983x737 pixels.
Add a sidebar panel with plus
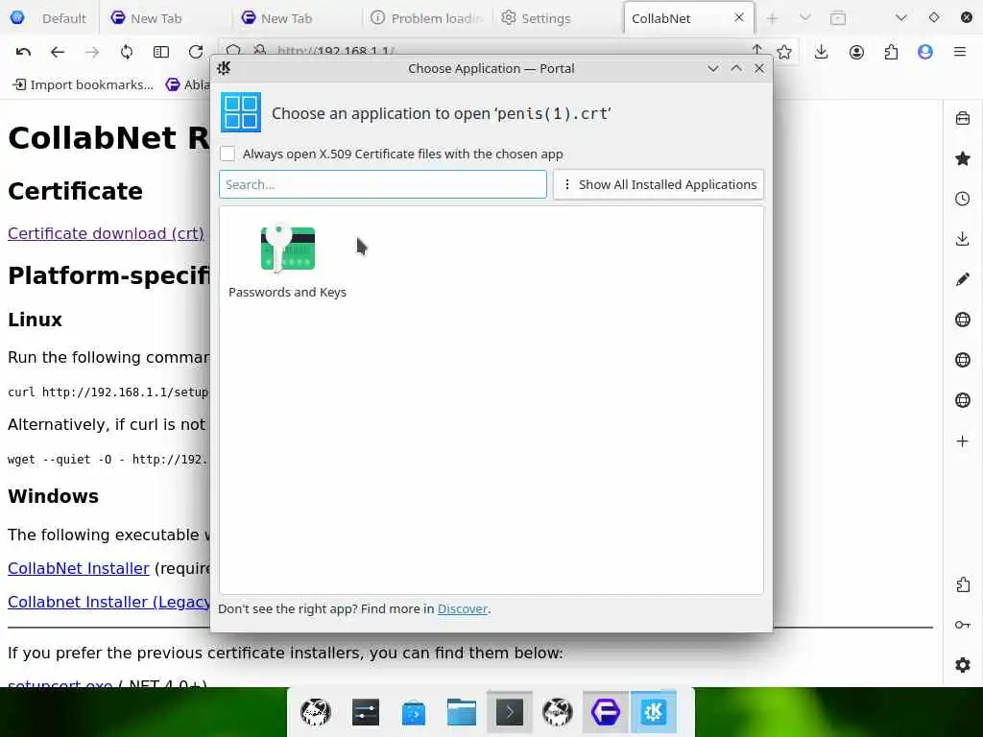click(x=963, y=441)
